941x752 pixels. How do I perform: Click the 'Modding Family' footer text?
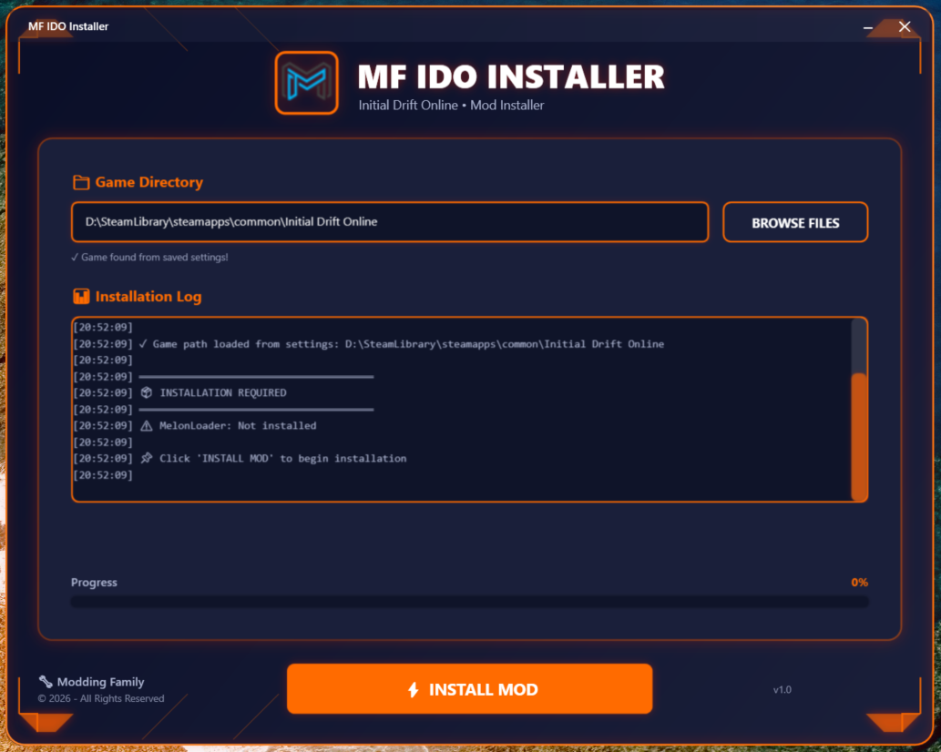98,681
